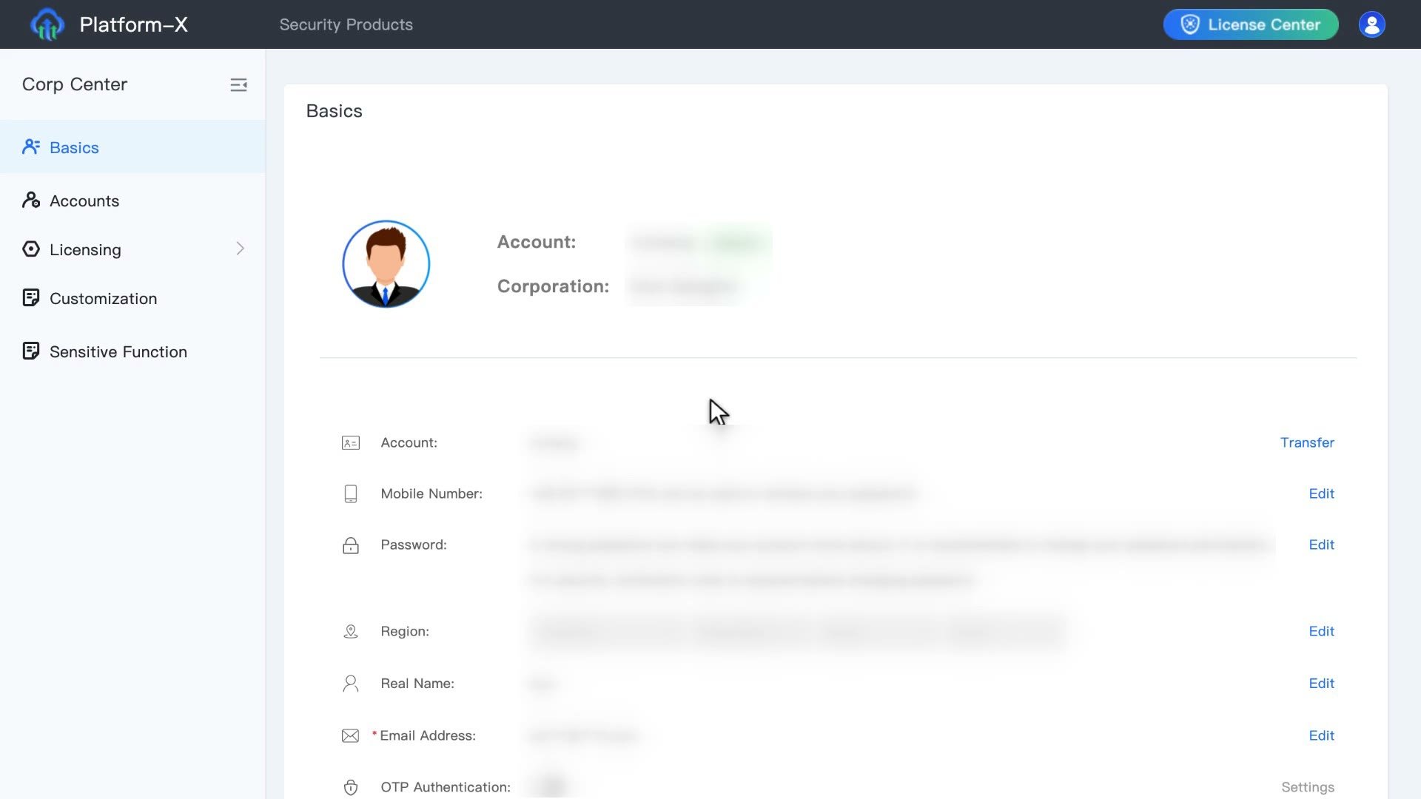Open the Accounts menu item
This screenshot has height=799, width=1421.
(x=132, y=200)
